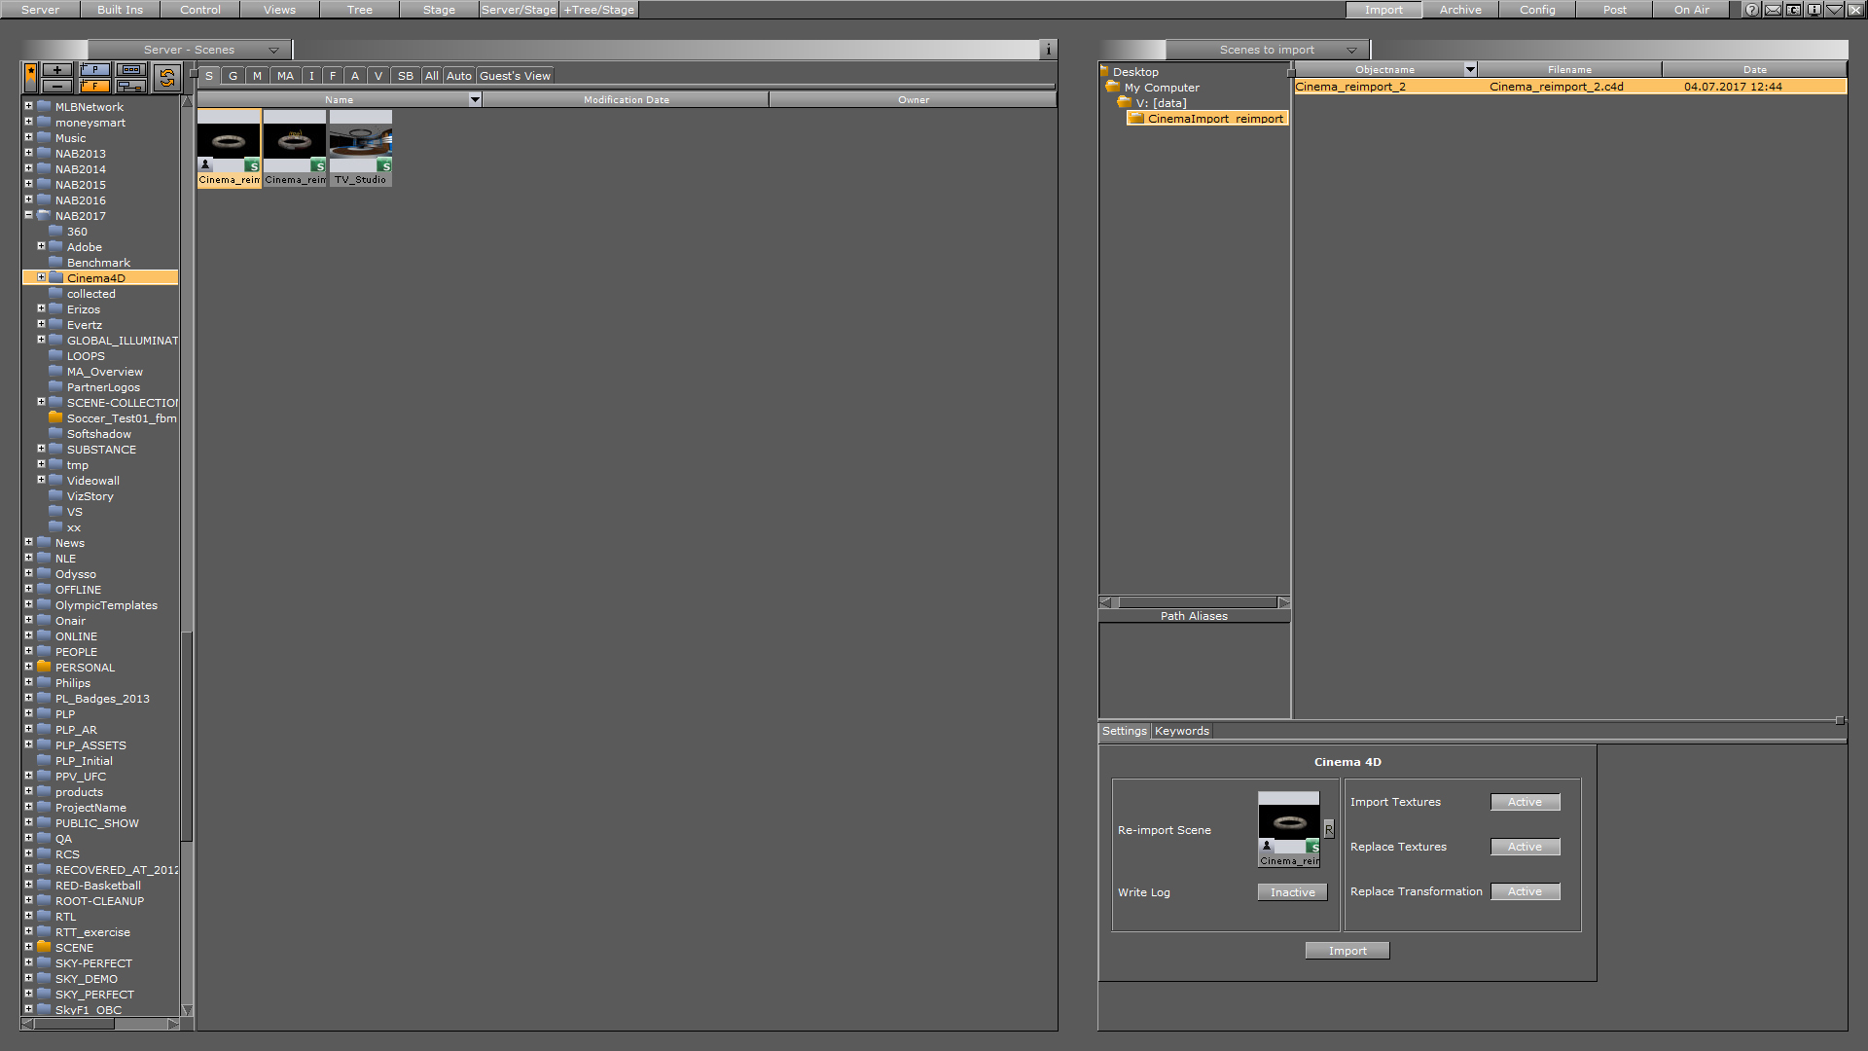Click the Archive tab in toolbar
Viewport: 1868px width, 1051px height.
click(x=1460, y=11)
